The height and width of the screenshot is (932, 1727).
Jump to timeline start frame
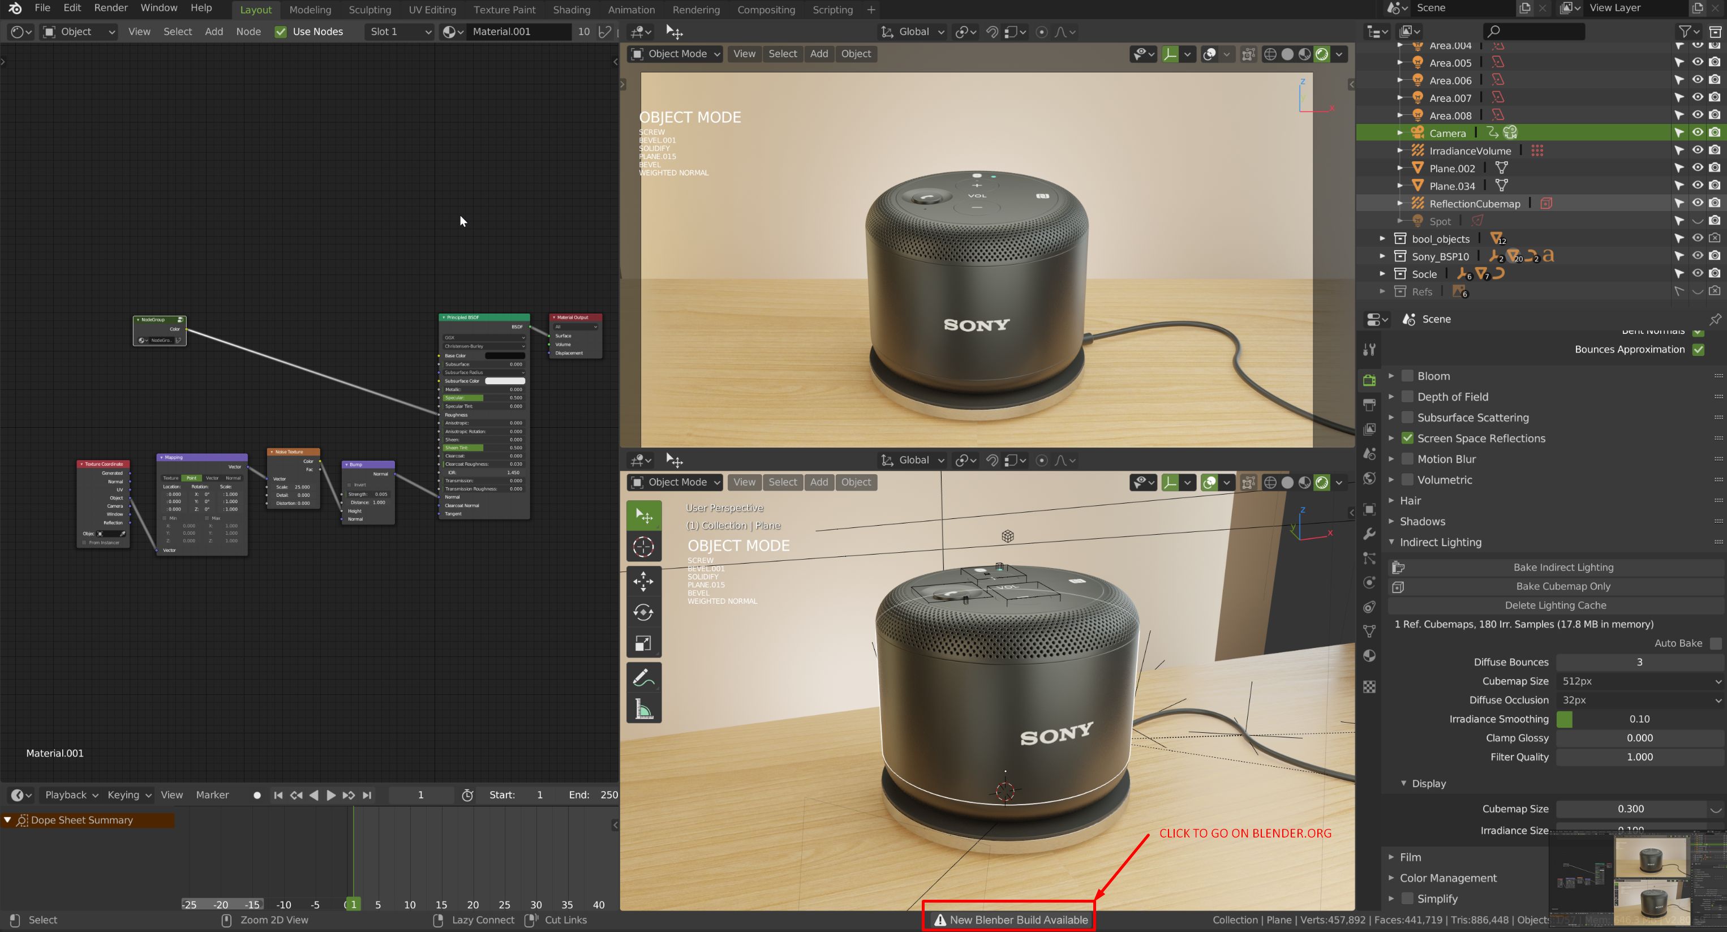pos(278,795)
